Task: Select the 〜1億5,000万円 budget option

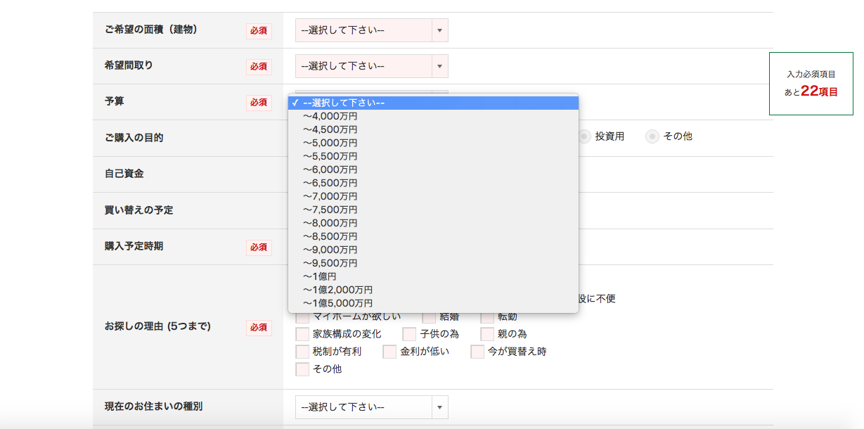Action: coord(338,303)
